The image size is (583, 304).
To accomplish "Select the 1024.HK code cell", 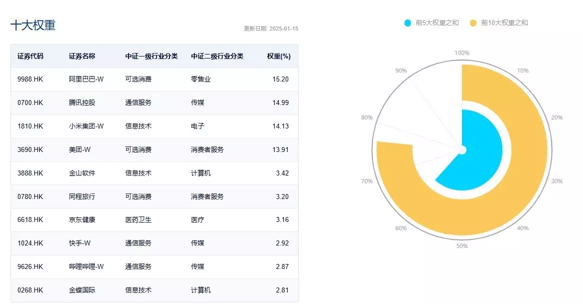I will 30,243.
